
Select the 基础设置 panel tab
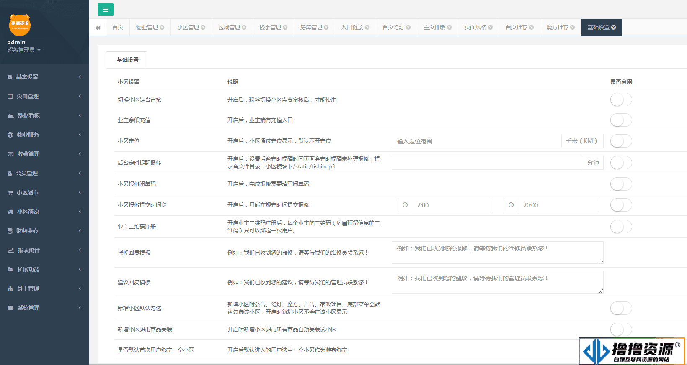click(127, 60)
